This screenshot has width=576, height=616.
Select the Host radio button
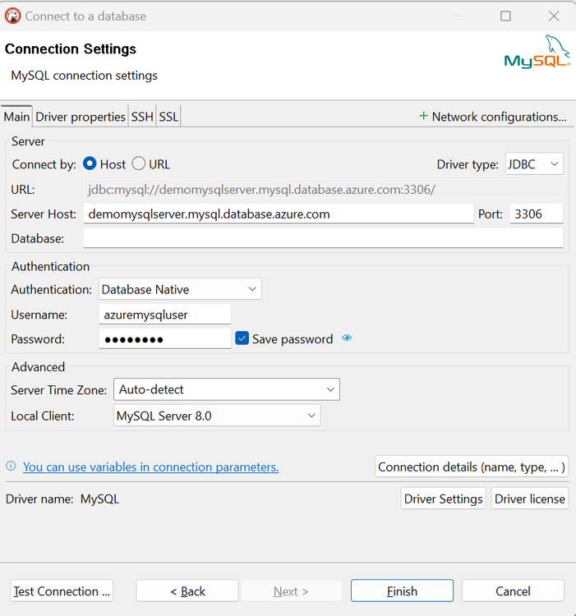tap(90, 164)
